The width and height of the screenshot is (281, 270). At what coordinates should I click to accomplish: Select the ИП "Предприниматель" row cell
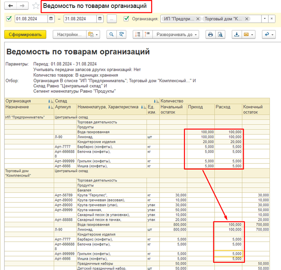tap(29, 117)
